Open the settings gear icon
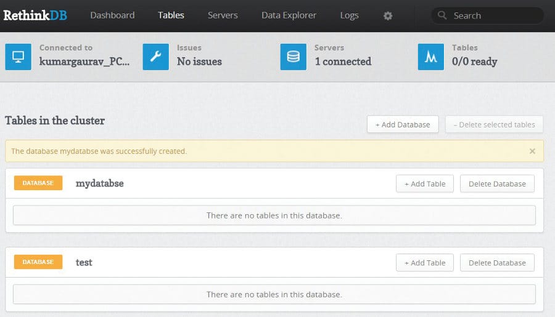Screen dimensions: 555x317 [388, 16]
